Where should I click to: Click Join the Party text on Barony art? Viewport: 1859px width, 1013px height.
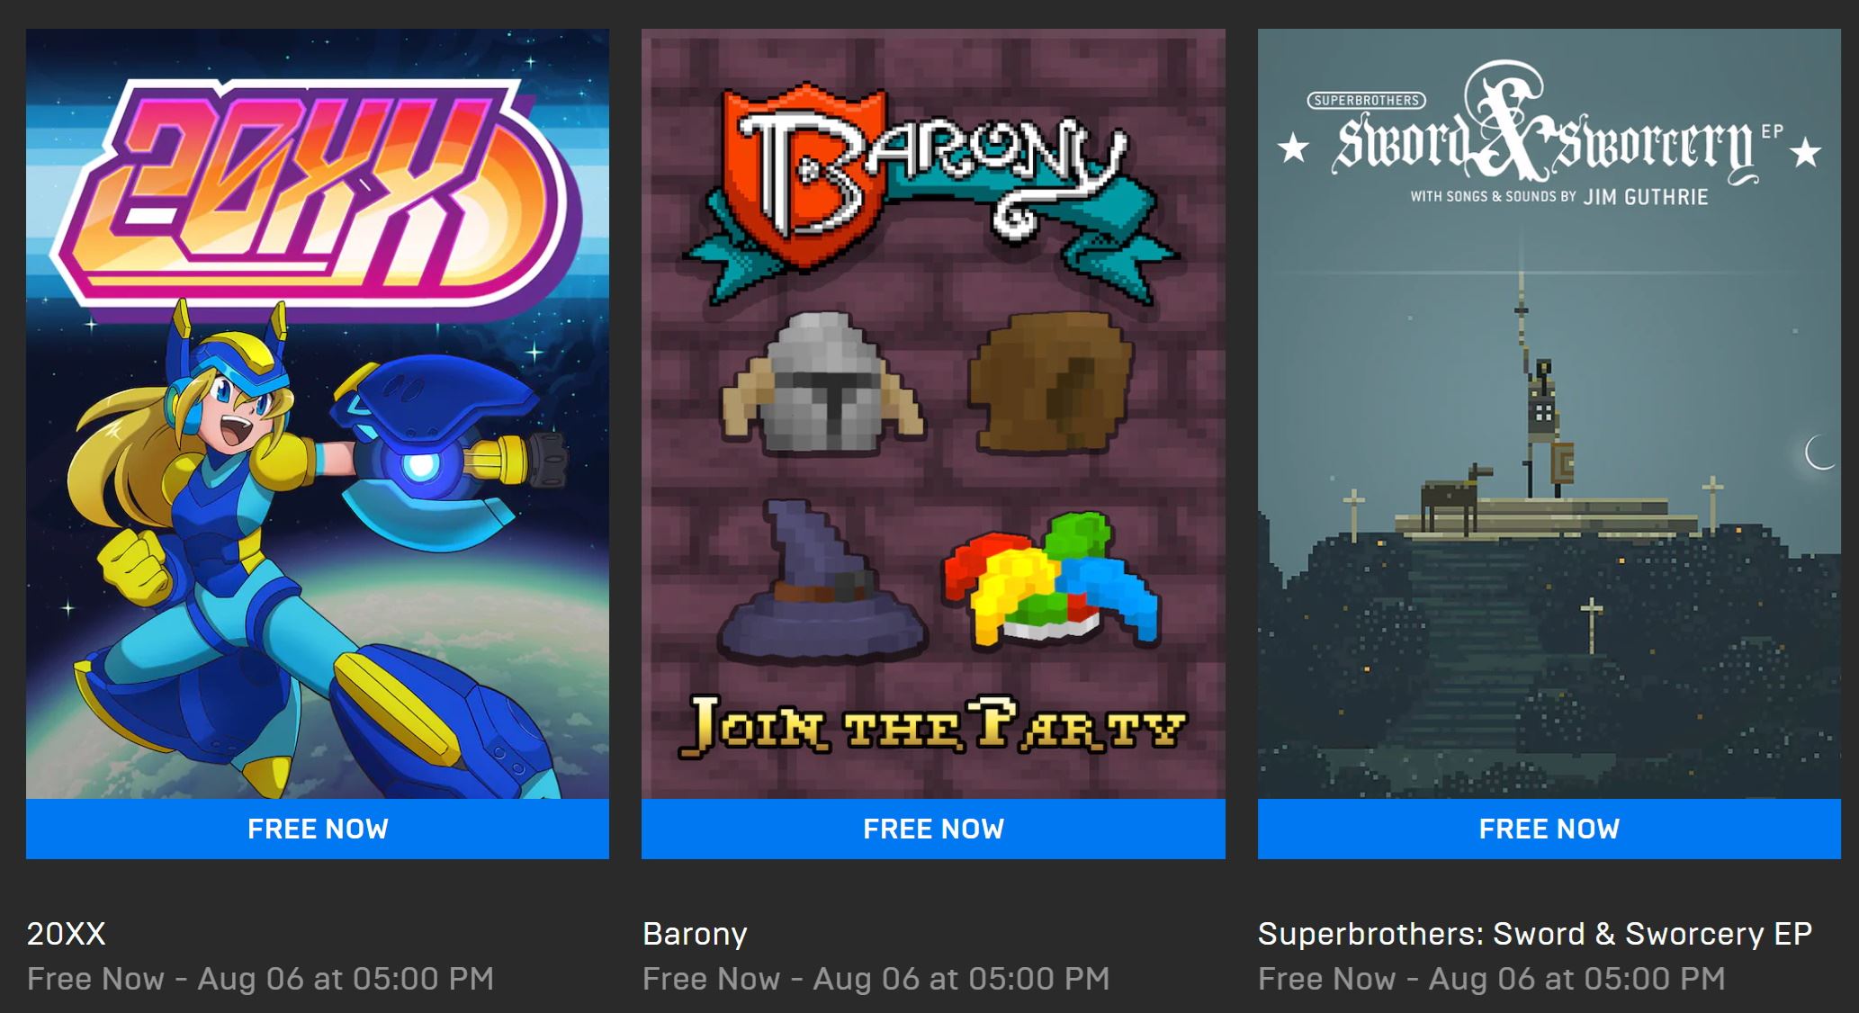pos(932,724)
